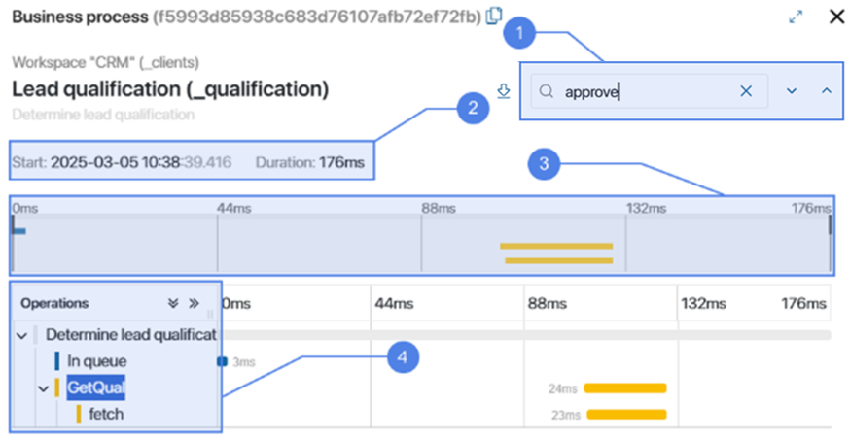Click the 44ms timeline header label
Image resolution: width=850 pixels, height=438 pixels.
[x=394, y=304]
